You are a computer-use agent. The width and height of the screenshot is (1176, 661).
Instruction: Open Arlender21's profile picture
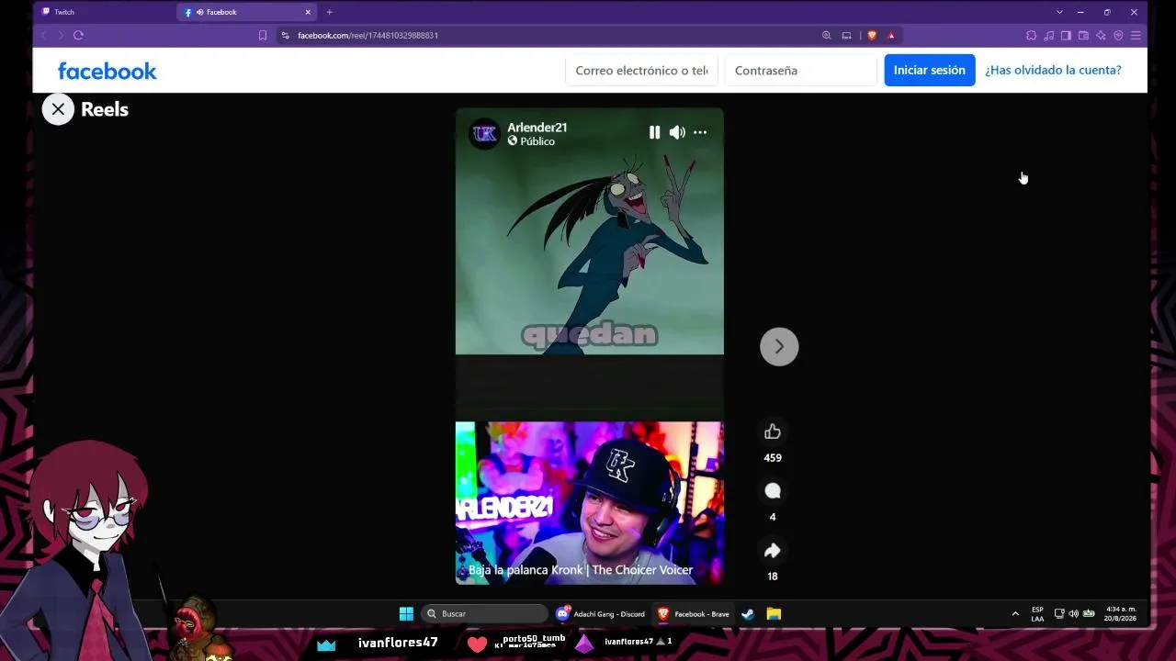(x=484, y=134)
